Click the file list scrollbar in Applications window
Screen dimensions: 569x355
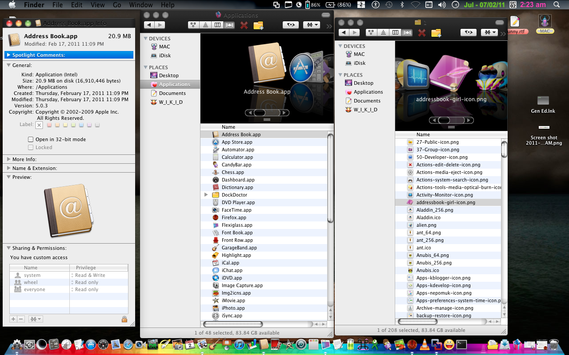[x=330, y=177]
